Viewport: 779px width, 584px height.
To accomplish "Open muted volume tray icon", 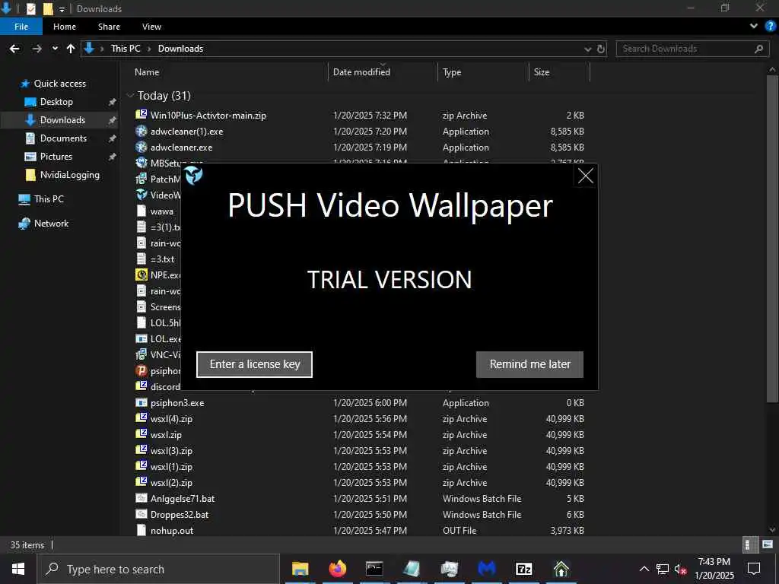I will (681, 569).
